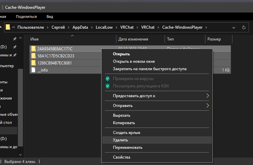Image resolution: width=253 pixels, height=165 pixels.
Task: Sort by Имя column header
Action: coord(34,39)
